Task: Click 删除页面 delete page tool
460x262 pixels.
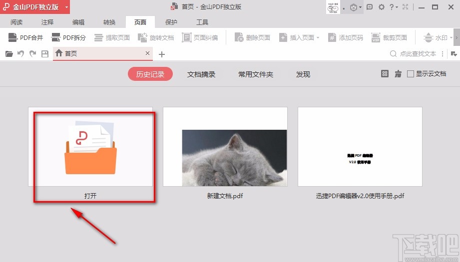Action: point(252,37)
